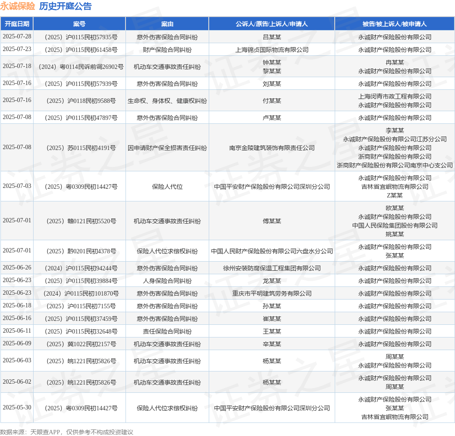Click case number 黔0201民初4378号

pyautogui.click(x=81, y=252)
